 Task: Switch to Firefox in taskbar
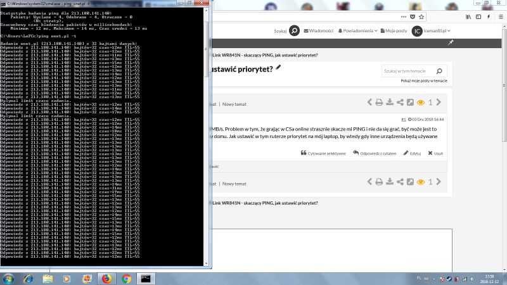click(106, 279)
